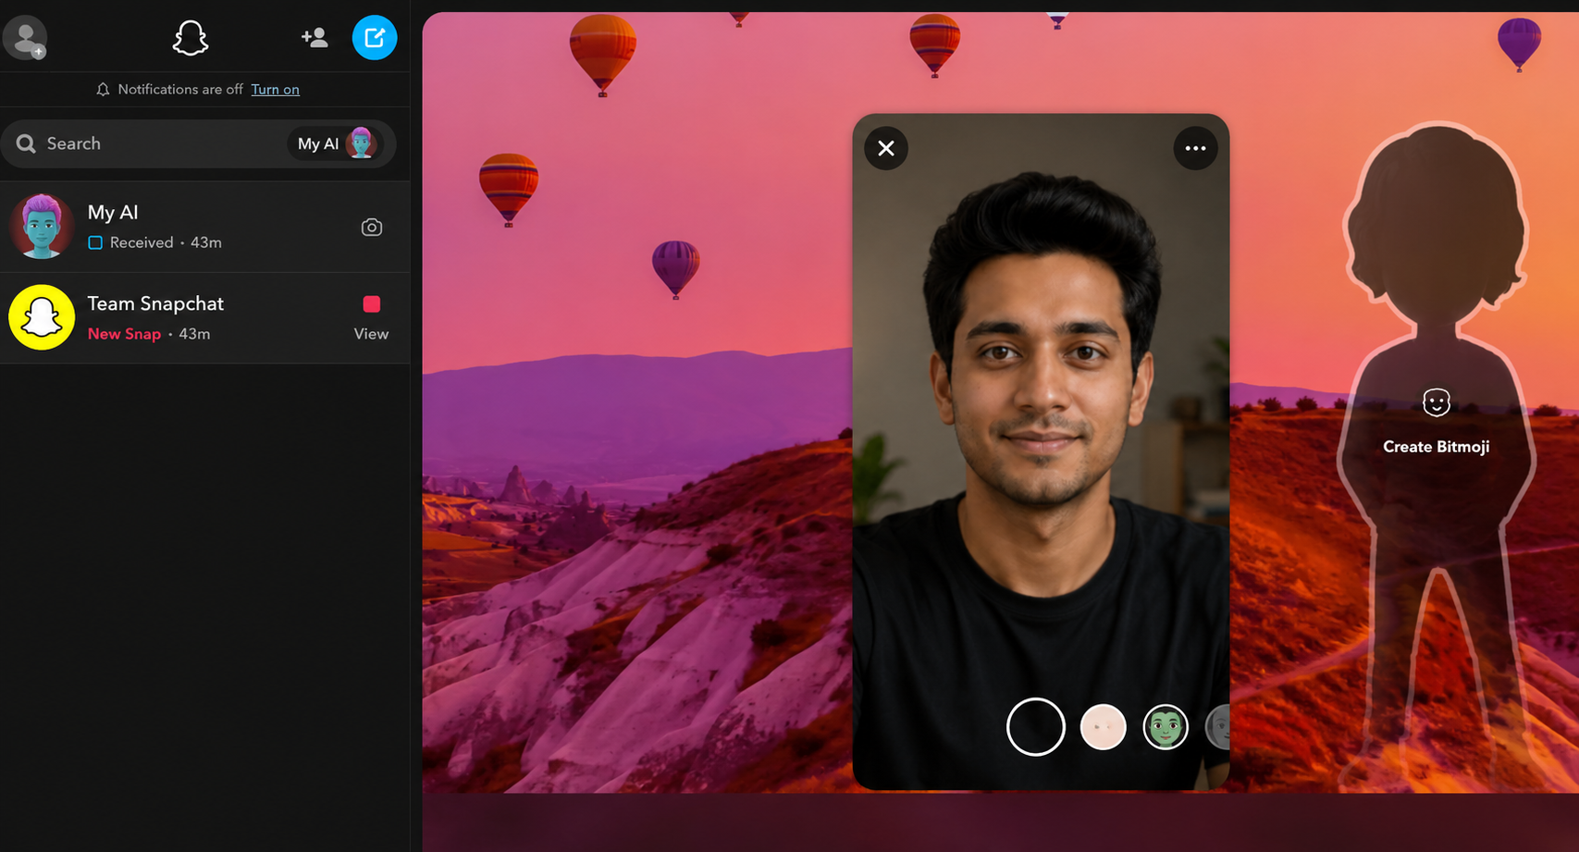Click the 'Notifications are off' text
Screen dimensions: 1579x852
180,90
